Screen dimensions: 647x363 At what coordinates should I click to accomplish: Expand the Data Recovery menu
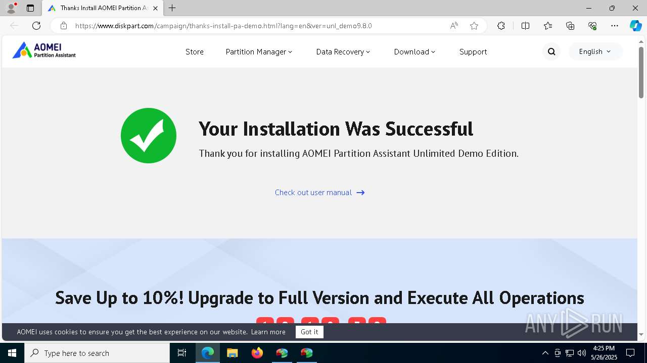(343, 51)
